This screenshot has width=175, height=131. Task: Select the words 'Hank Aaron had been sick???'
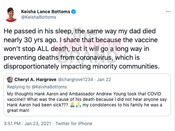pyautogui.click(x=38, y=105)
